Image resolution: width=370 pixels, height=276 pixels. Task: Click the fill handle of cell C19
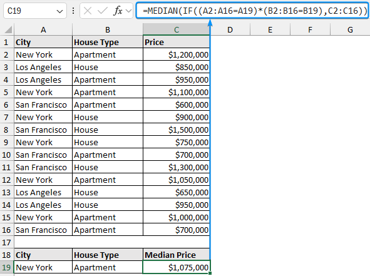click(210, 273)
